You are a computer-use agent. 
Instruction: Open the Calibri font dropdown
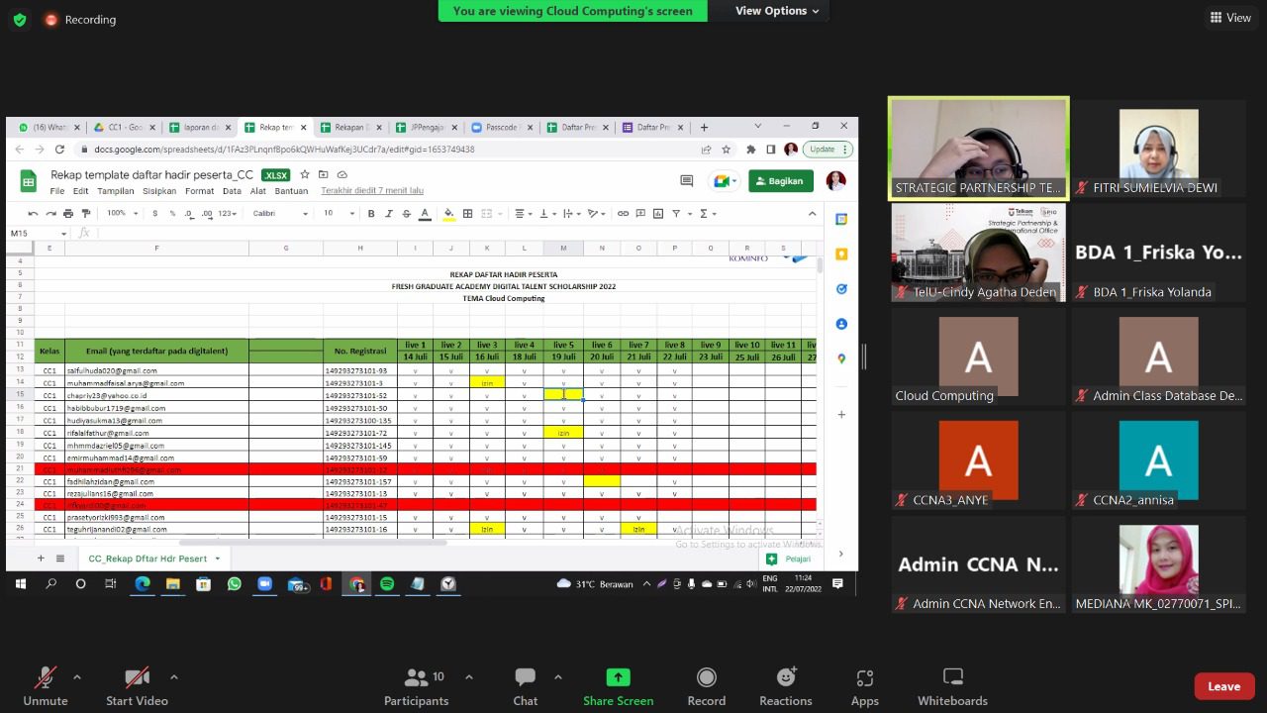coord(280,213)
